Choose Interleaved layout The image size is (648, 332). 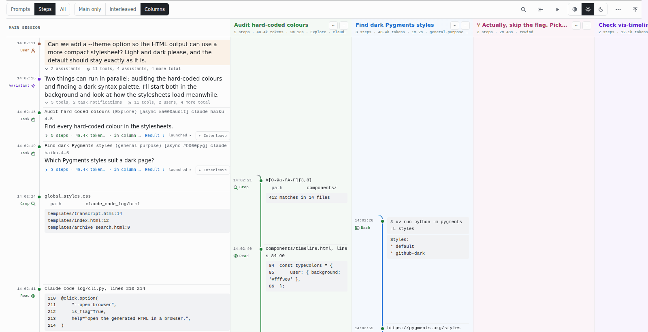coord(123,9)
